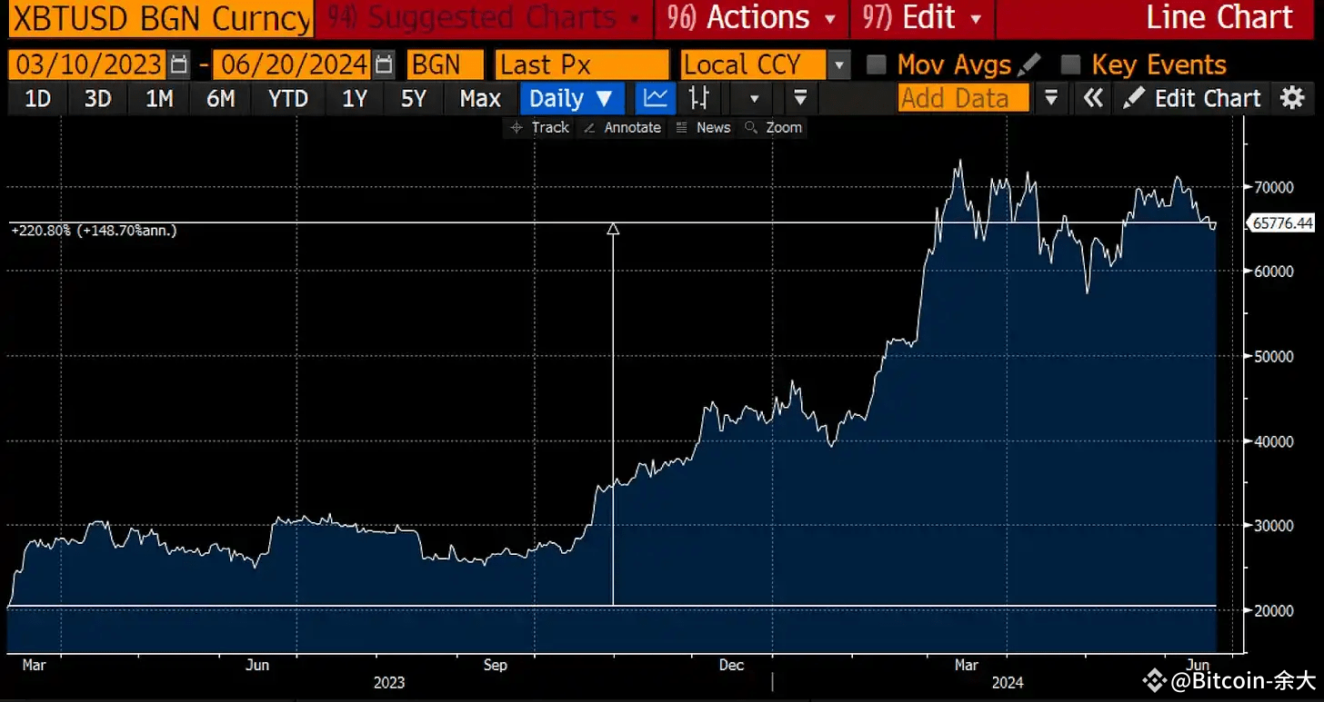Click the 2023 year label on the axis
The width and height of the screenshot is (1324, 702).
[389, 682]
